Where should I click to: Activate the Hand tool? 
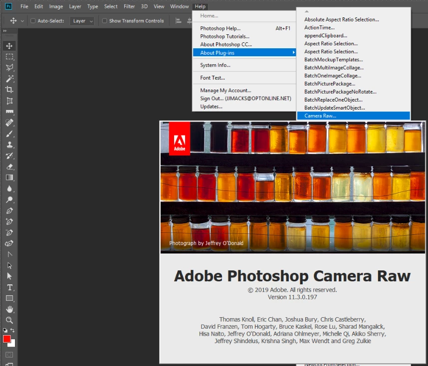point(9,309)
